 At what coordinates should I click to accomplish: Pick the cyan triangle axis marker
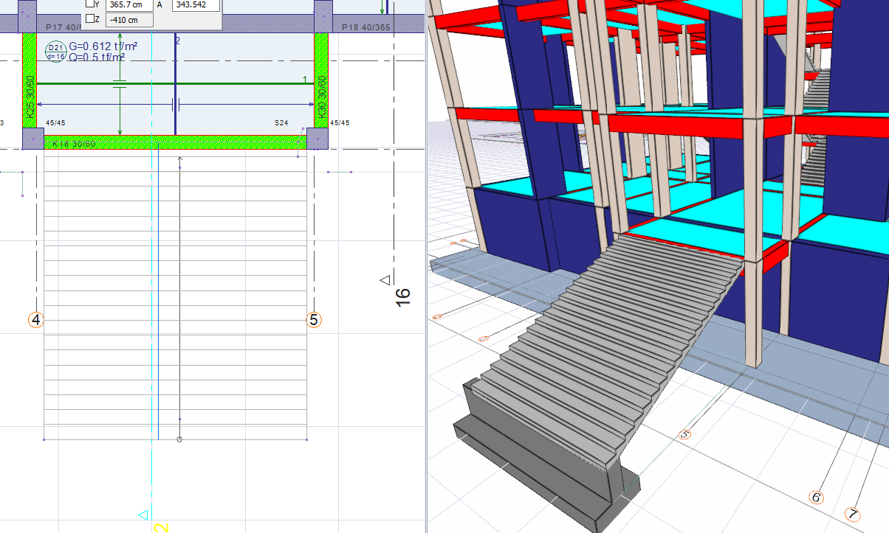(x=144, y=515)
